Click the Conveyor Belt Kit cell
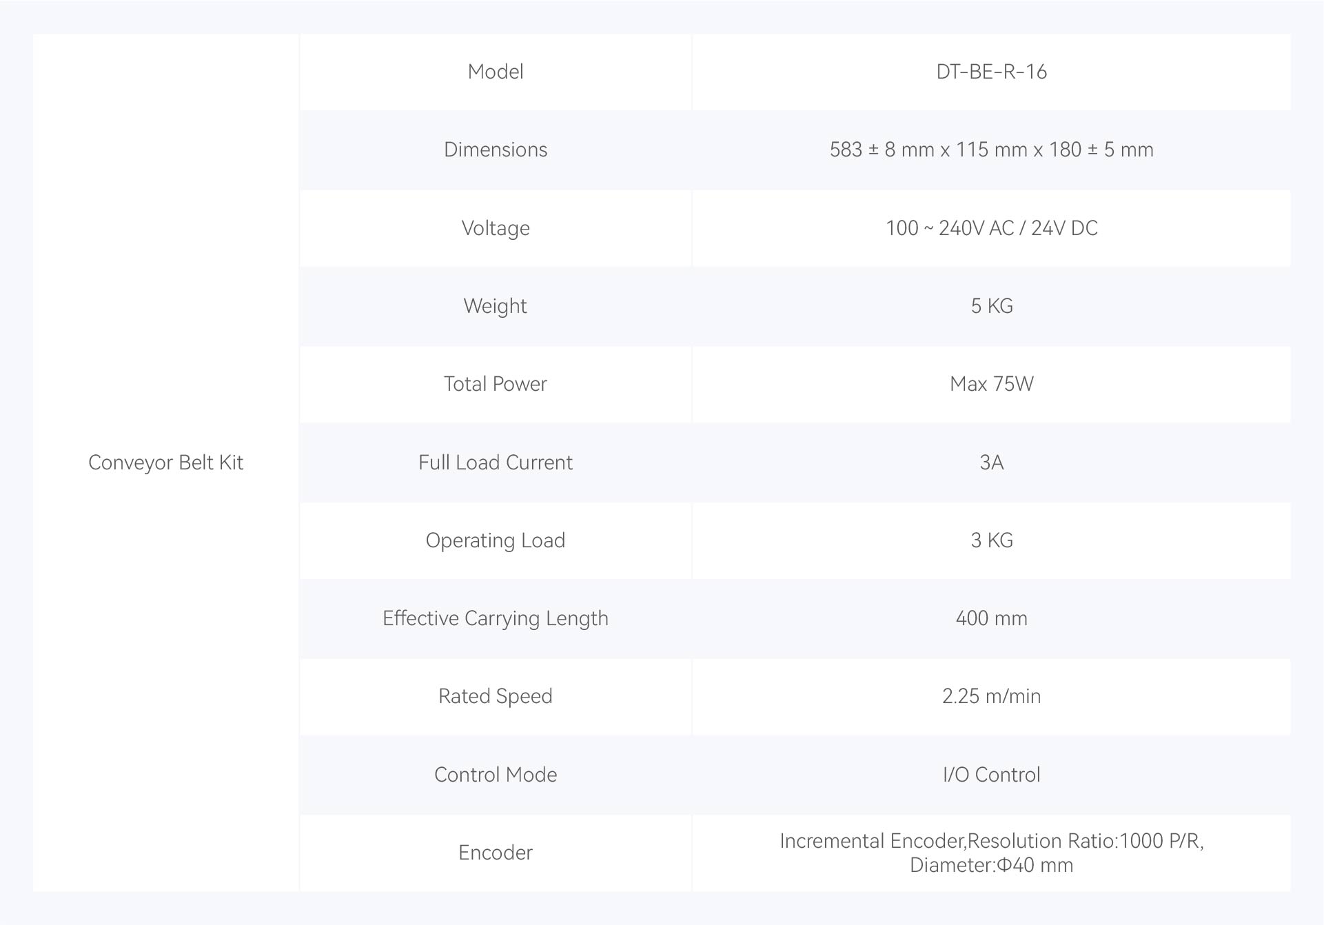 coord(165,462)
